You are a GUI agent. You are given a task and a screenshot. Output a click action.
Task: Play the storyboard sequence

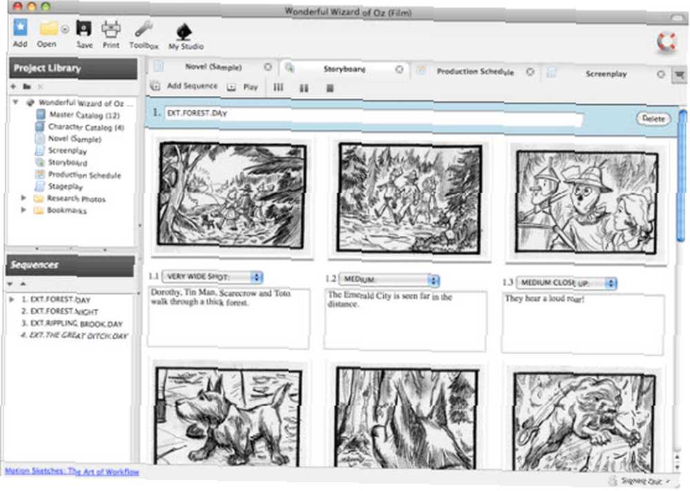(x=242, y=87)
